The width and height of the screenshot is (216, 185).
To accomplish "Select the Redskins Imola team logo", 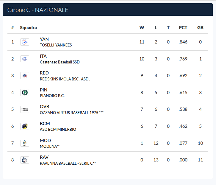I will [x=25, y=76].
